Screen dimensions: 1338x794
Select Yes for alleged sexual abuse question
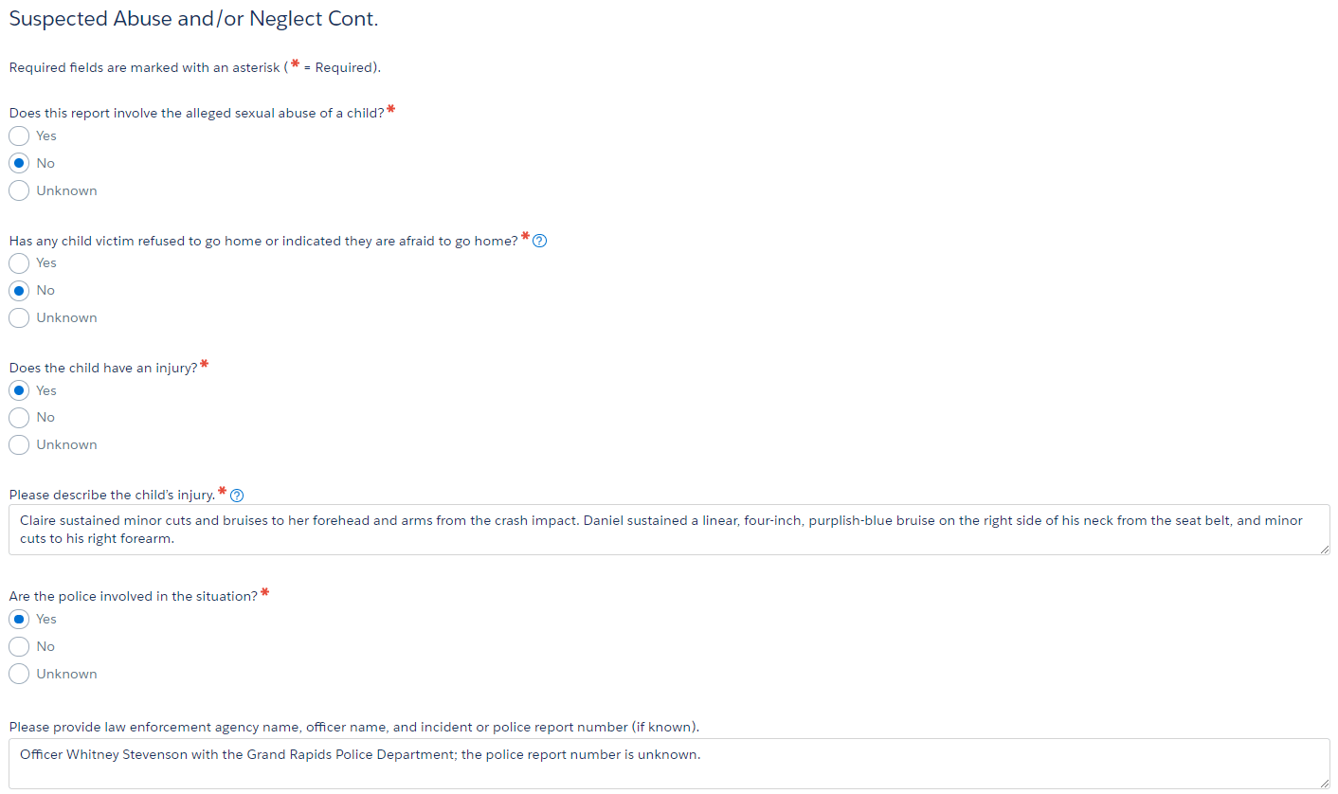click(18, 135)
